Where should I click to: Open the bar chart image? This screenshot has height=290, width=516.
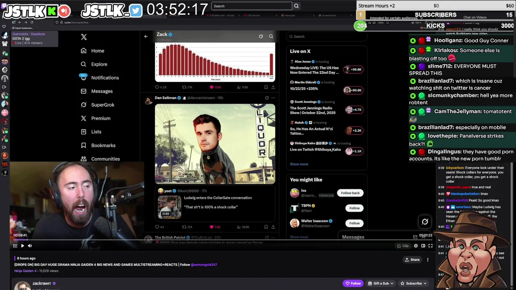pos(215,62)
